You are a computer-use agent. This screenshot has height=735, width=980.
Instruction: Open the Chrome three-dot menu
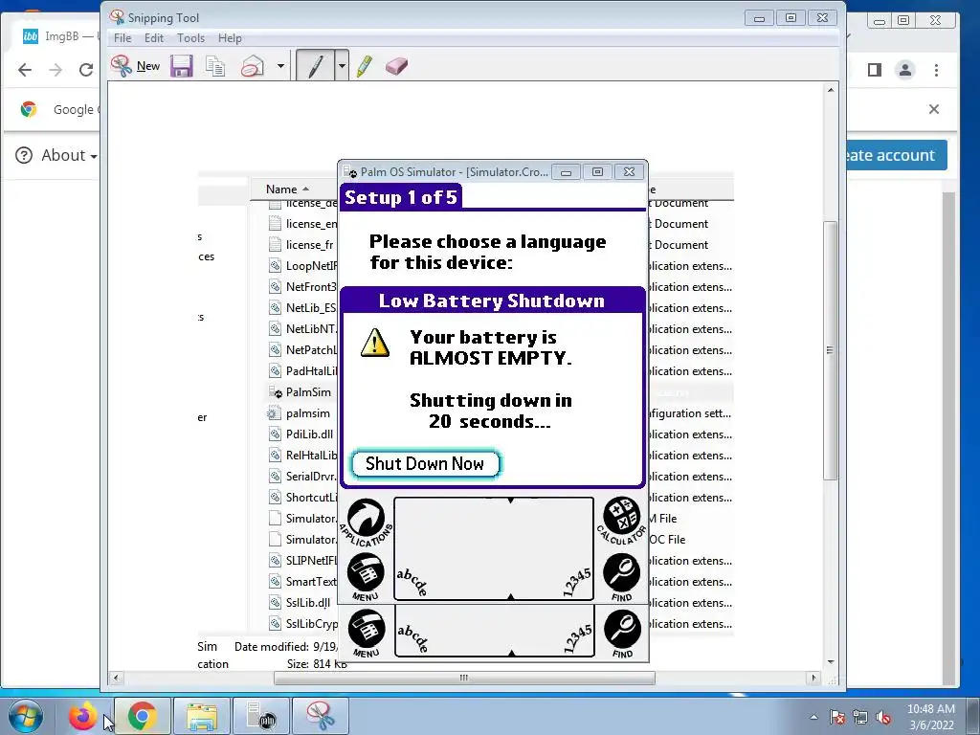click(936, 69)
